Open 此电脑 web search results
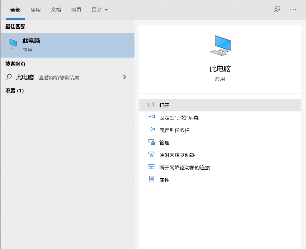Viewport: 306px width, 249px height. click(x=68, y=77)
